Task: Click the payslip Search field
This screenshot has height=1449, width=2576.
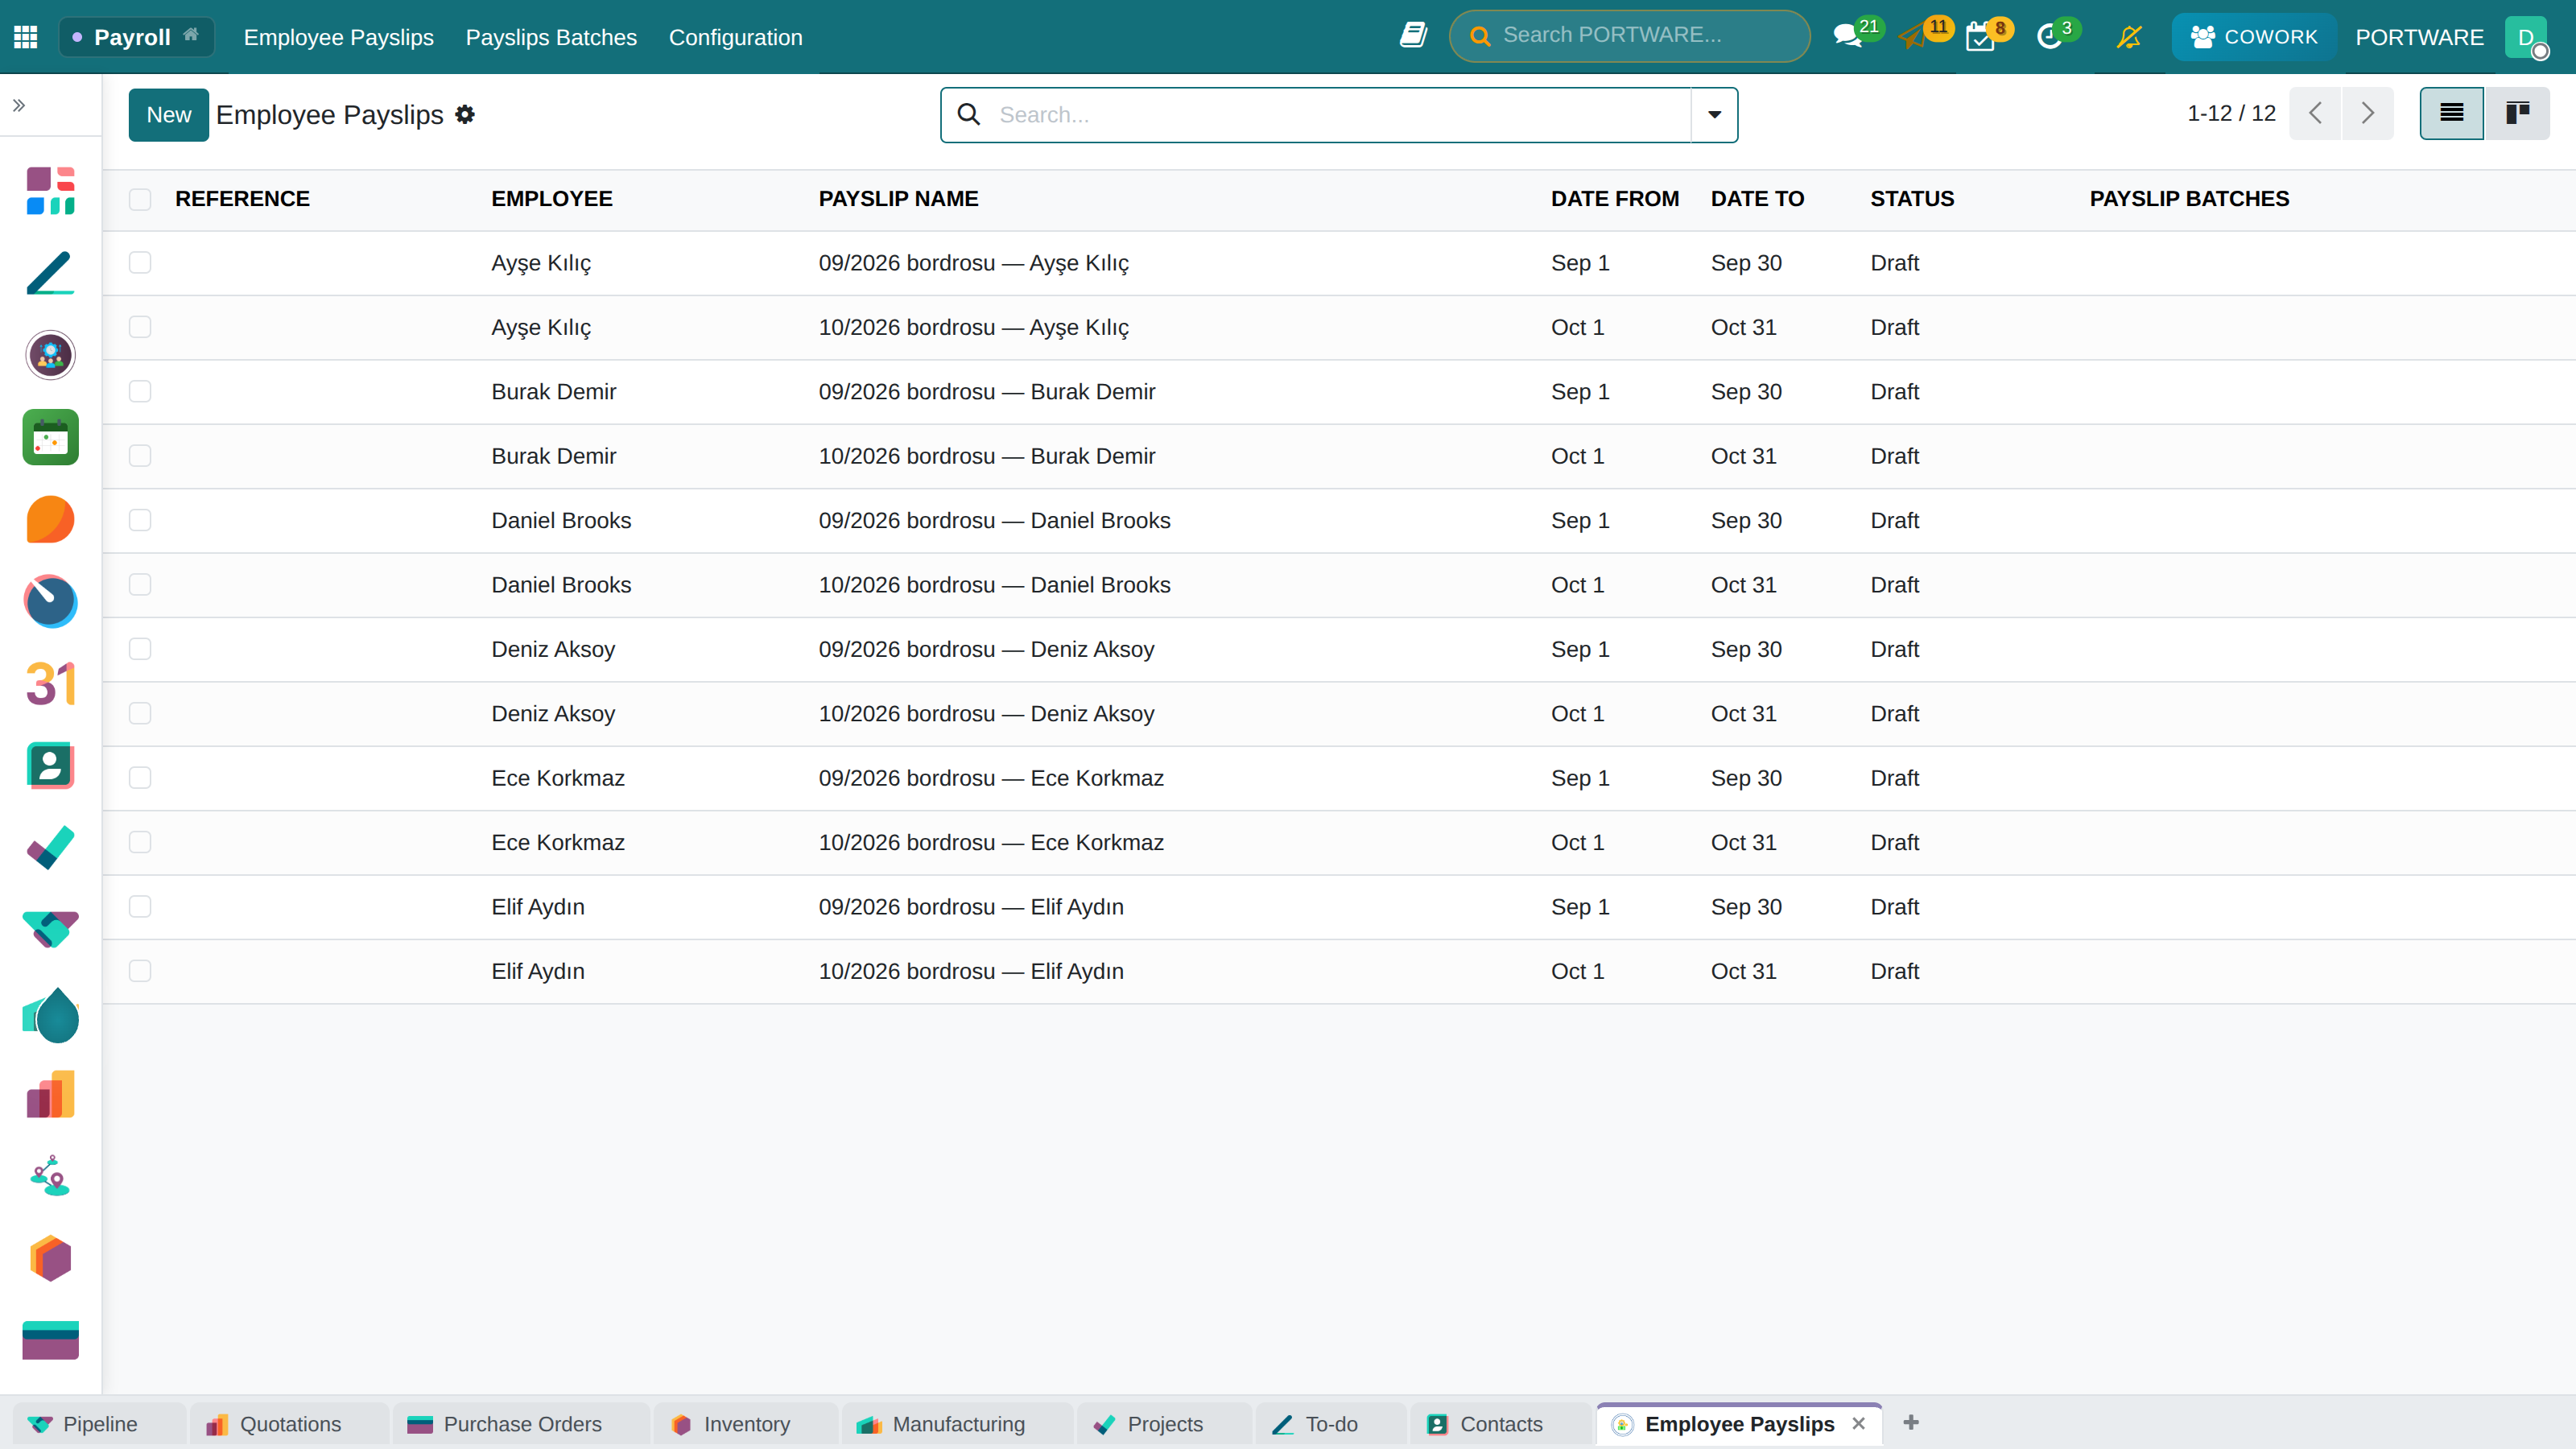Action: [x=1340, y=115]
